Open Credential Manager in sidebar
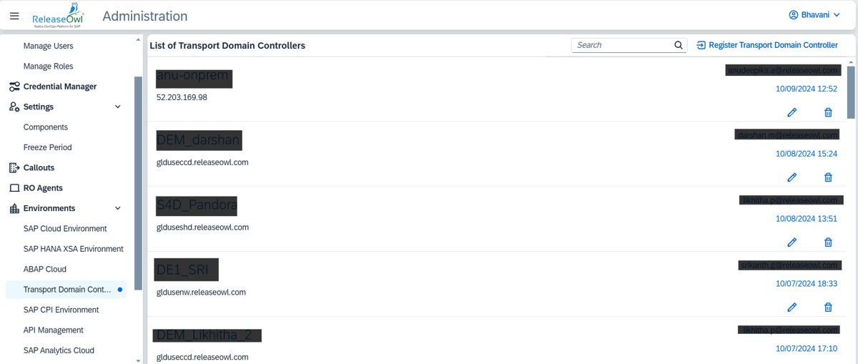The width and height of the screenshot is (858, 364). coord(59,87)
